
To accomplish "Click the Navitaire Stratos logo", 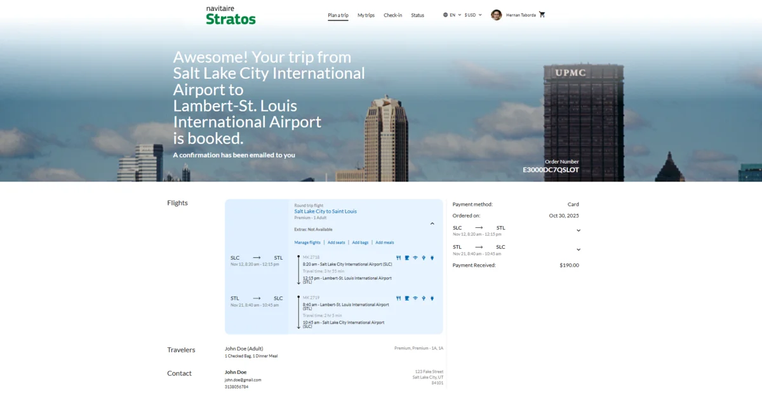I will [231, 15].
